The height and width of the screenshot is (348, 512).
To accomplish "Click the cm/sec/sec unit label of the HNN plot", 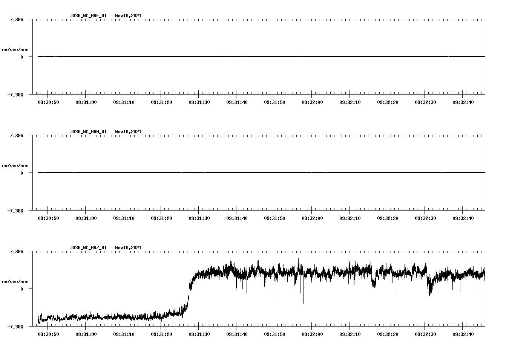I will 15,166.
